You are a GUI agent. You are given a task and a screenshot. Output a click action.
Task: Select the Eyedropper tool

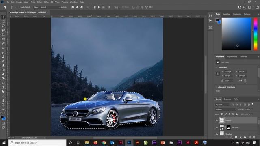tap(3, 43)
